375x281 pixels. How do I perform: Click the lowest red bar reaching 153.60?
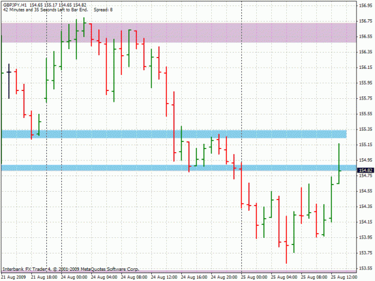pyautogui.click(x=286, y=240)
